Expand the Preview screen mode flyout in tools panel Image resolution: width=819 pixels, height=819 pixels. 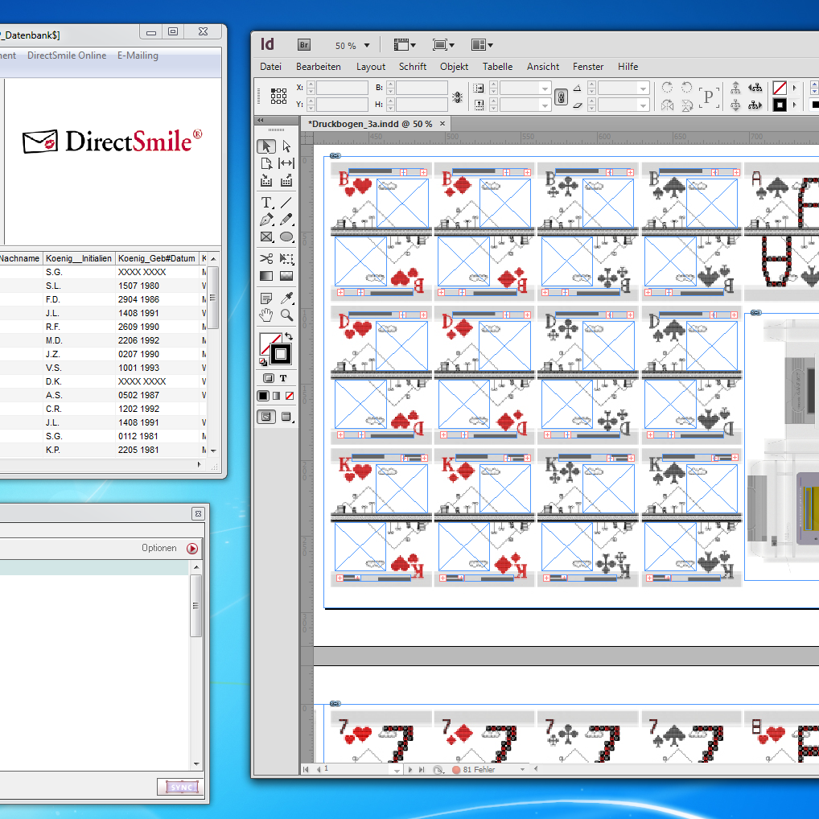pyautogui.click(x=286, y=417)
